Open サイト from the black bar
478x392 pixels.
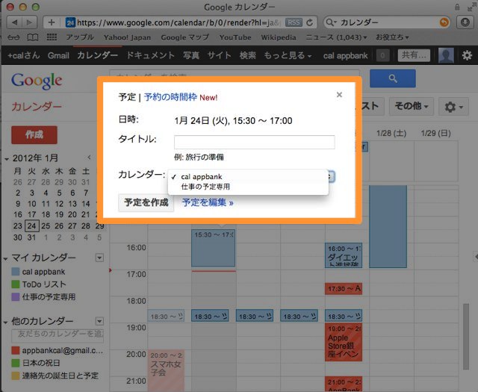point(219,55)
